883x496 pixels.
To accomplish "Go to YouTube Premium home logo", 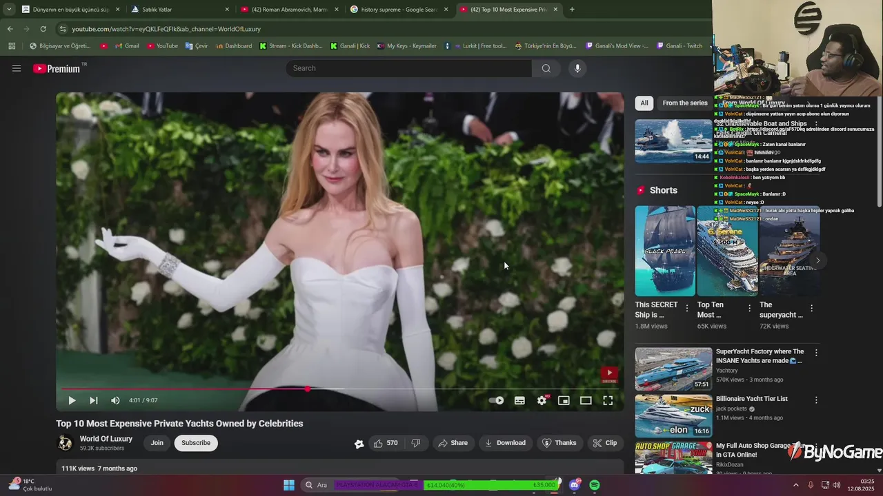I will tap(57, 68).
